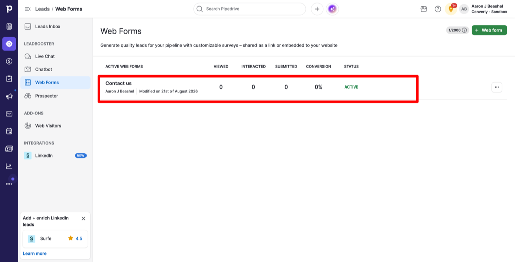Click the info icon beside 1/2000
This screenshot has width=515, height=262.
point(464,30)
